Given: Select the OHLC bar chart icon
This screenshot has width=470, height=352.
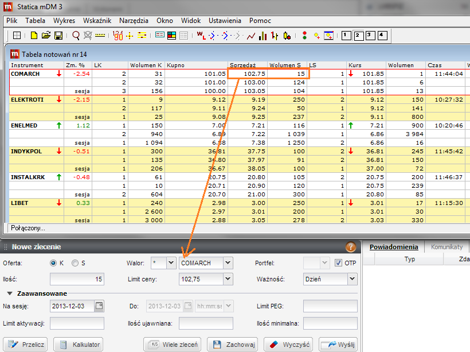Looking at the screenshot, I should point(275,36).
